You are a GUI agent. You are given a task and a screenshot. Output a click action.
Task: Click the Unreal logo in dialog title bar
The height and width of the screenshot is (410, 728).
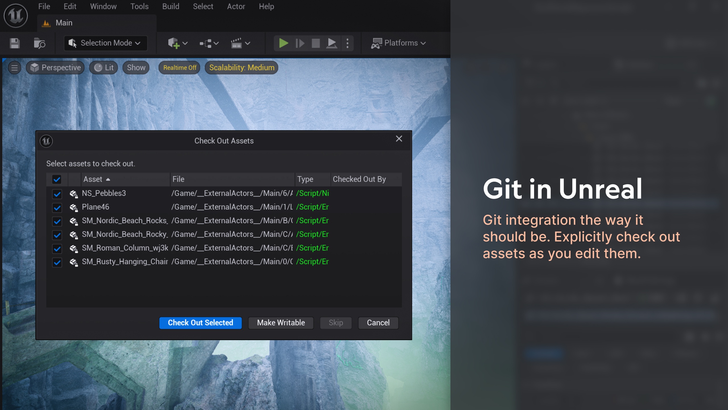46,141
